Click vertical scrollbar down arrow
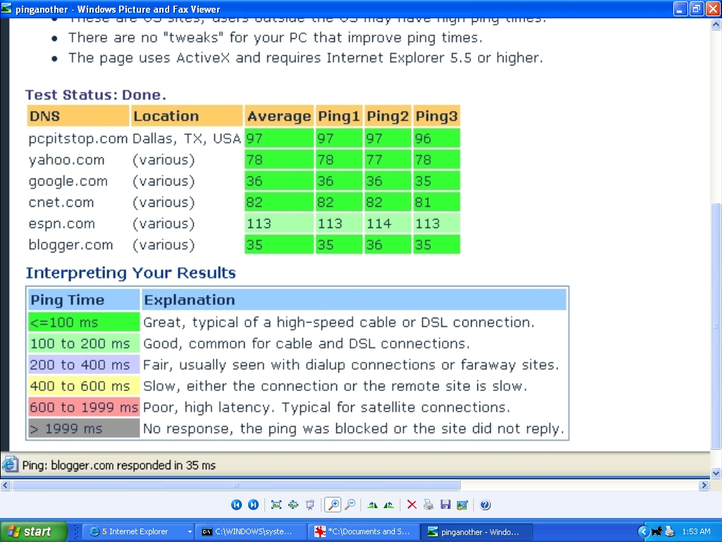This screenshot has width=722, height=542. (x=716, y=473)
